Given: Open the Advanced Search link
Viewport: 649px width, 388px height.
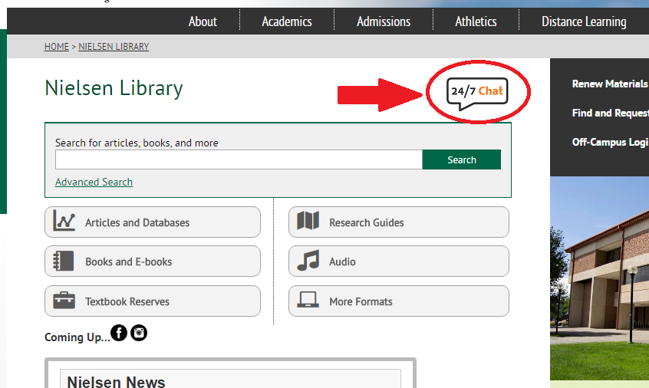Looking at the screenshot, I should point(94,182).
